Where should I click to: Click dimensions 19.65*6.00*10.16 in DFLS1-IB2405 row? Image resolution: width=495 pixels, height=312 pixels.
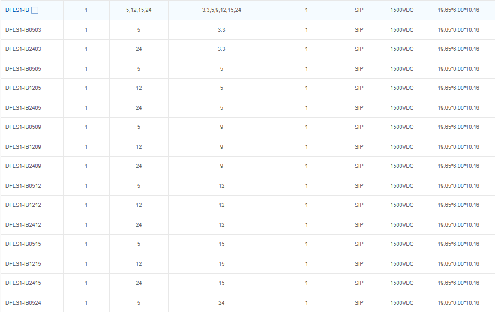458,107
